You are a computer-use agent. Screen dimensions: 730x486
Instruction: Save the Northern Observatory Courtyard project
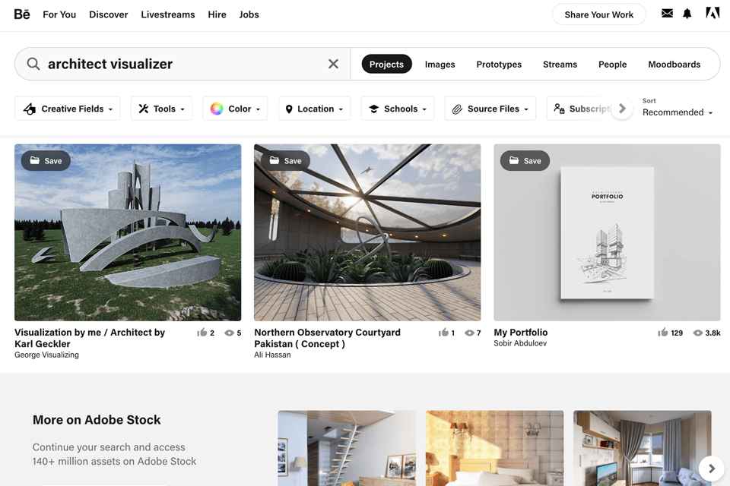(x=285, y=161)
